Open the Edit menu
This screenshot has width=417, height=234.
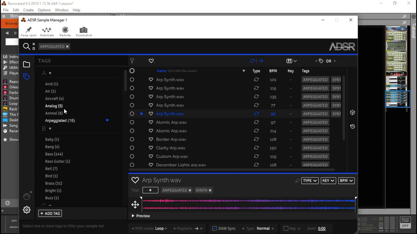coord(16,10)
